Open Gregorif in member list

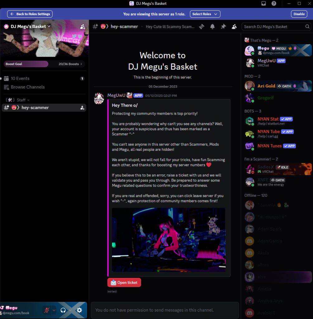pyautogui.click(x=278, y=98)
